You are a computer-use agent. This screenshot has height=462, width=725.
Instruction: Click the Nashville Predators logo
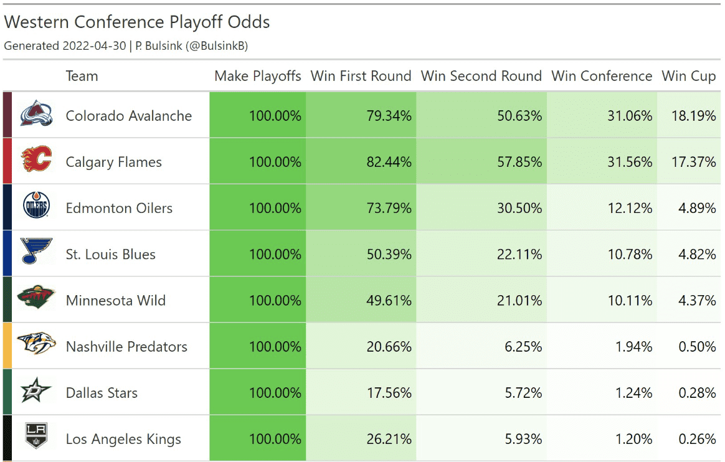click(36, 345)
